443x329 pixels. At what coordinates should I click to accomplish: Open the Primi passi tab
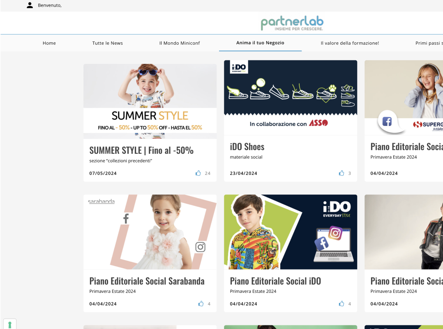429,43
